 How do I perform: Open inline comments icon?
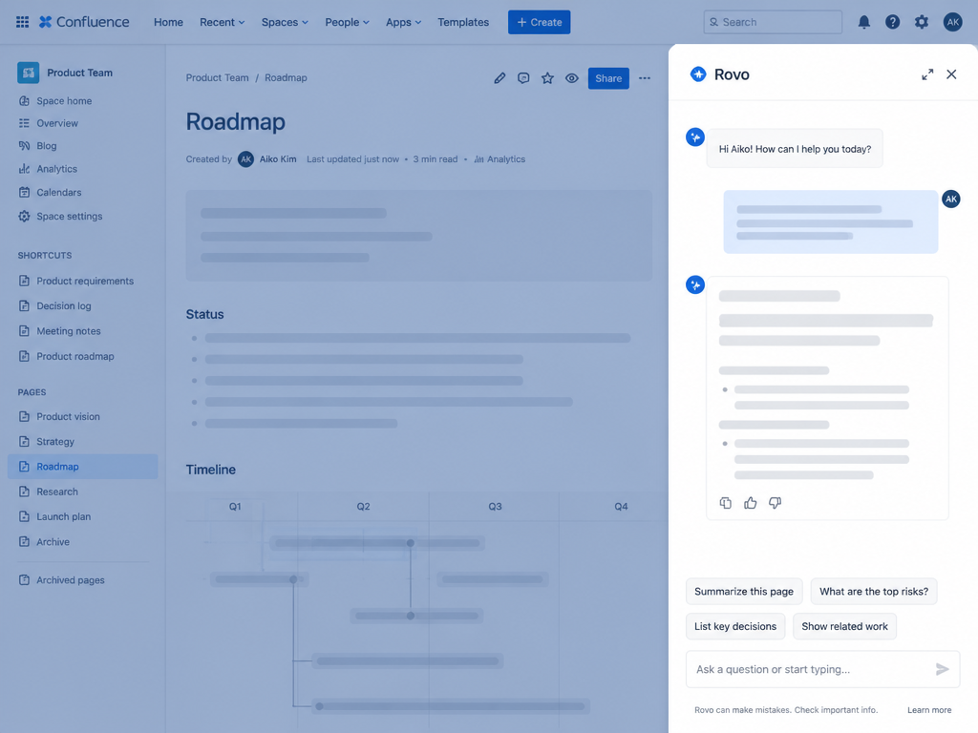tap(523, 78)
